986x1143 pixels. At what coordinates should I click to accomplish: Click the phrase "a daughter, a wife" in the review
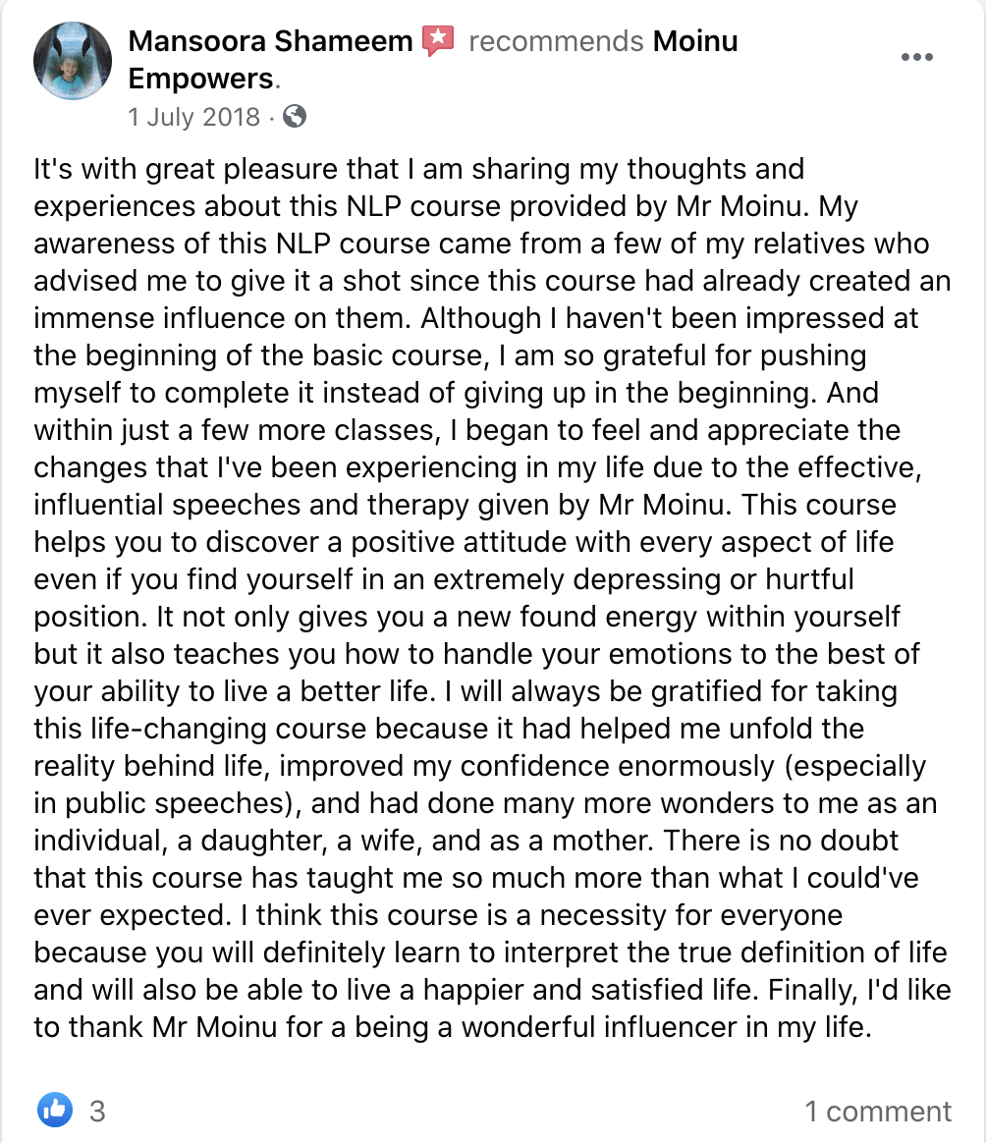coord(299,841)
